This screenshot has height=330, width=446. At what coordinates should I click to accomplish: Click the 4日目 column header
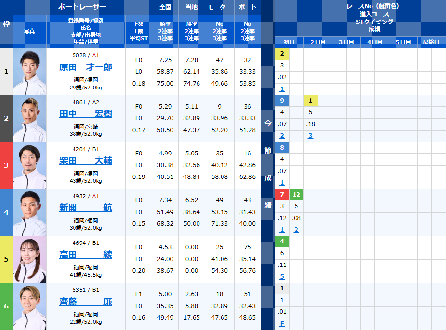click(374, 42)
